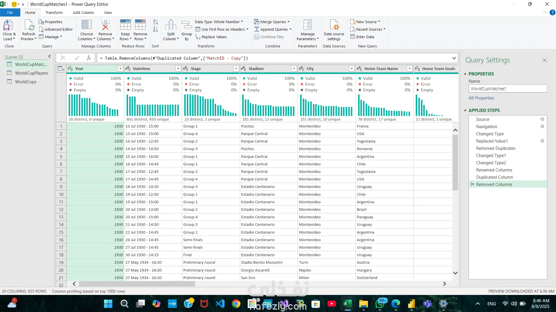Click the Sort Ascending icon
556x312 pixels.
155,22
